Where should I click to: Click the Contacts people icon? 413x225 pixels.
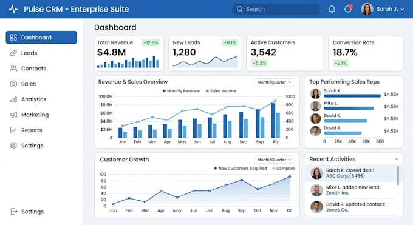coord(13,69)
